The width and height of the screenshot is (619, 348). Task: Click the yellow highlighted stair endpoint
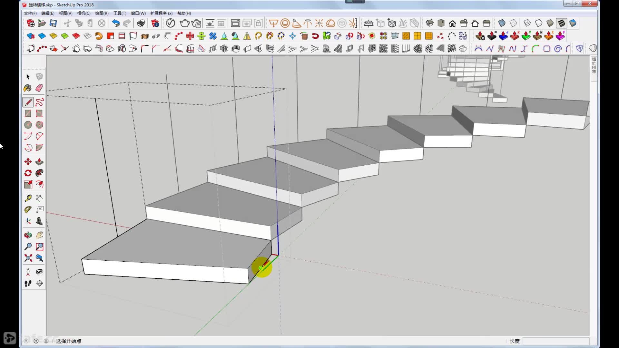(x=260, y=268)
